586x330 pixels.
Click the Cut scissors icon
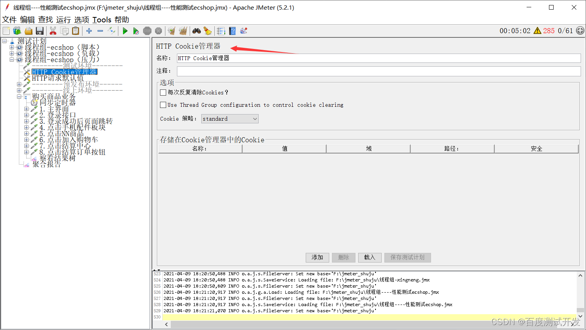pos(53,31)
